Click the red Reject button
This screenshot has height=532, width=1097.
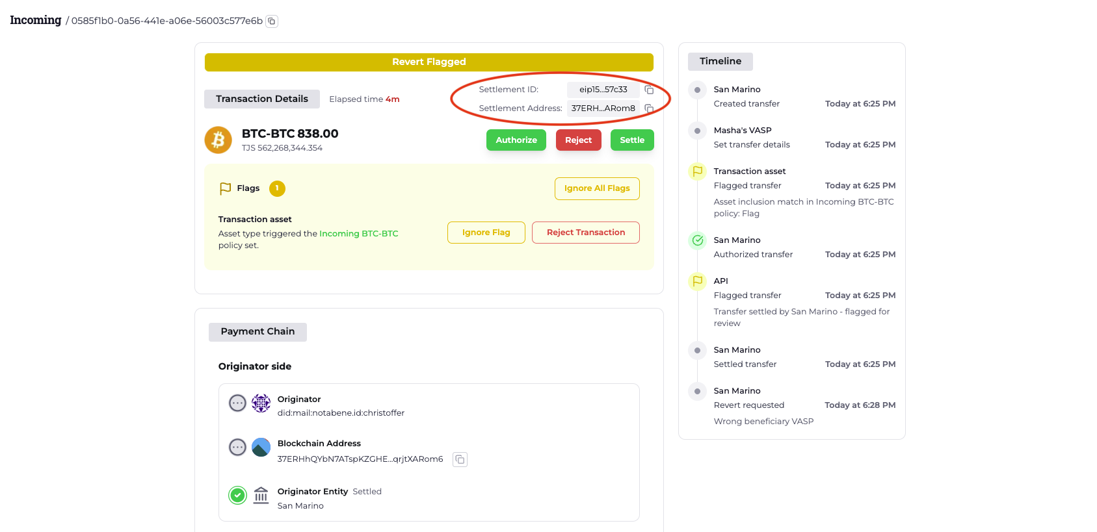pyautogui.click(x=578, y=140)
